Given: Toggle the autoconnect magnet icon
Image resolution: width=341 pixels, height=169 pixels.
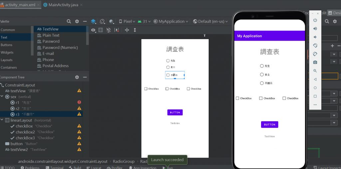Looking at the screenshot, I should [x=108, y=30].
